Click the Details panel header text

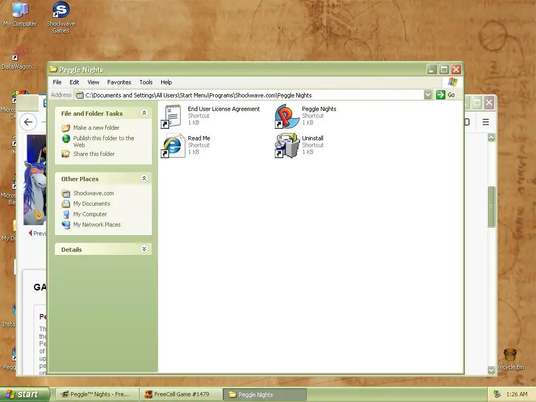[71, 250]
